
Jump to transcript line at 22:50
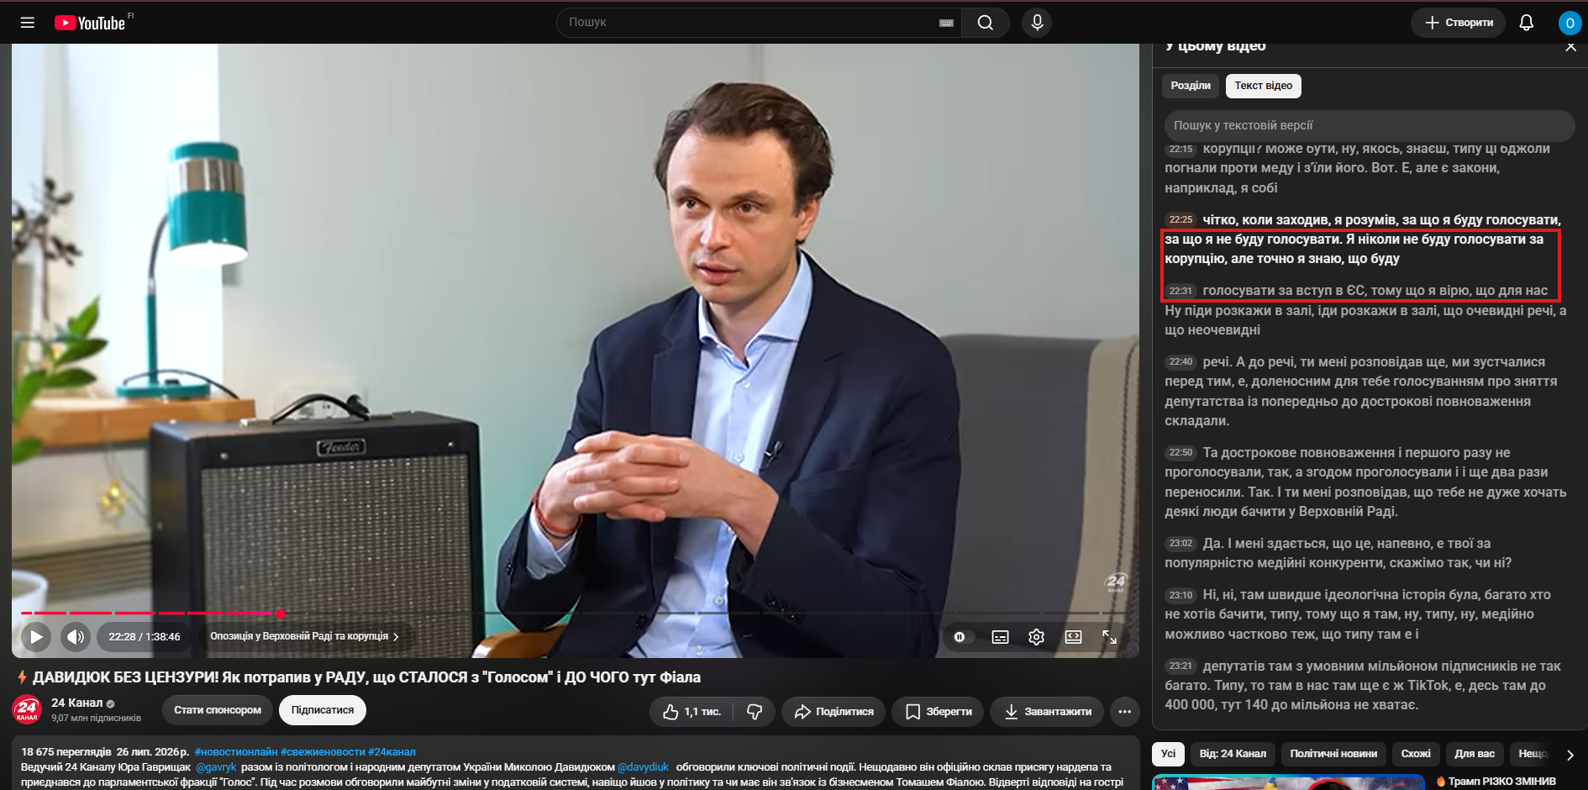[1180, 453]
